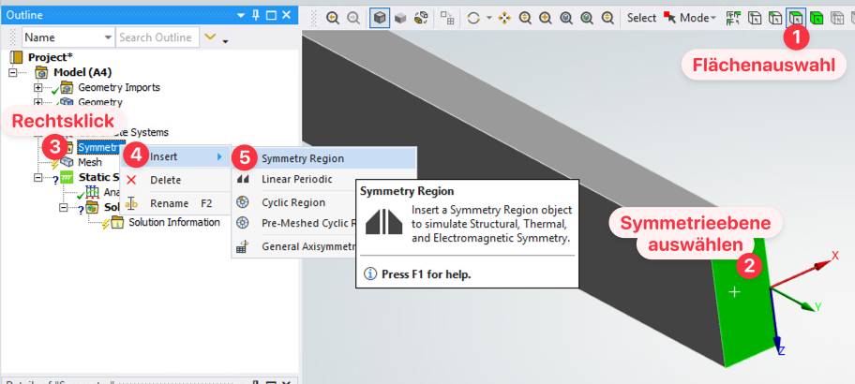Activate the Pan tool in toolbar

coord(505,18)
